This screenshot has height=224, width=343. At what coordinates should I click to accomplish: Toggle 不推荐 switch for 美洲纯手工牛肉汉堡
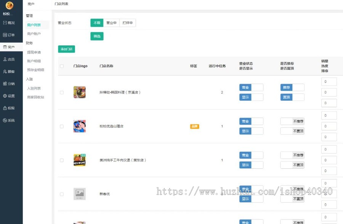pyautogui.click(x=292, y=155)
